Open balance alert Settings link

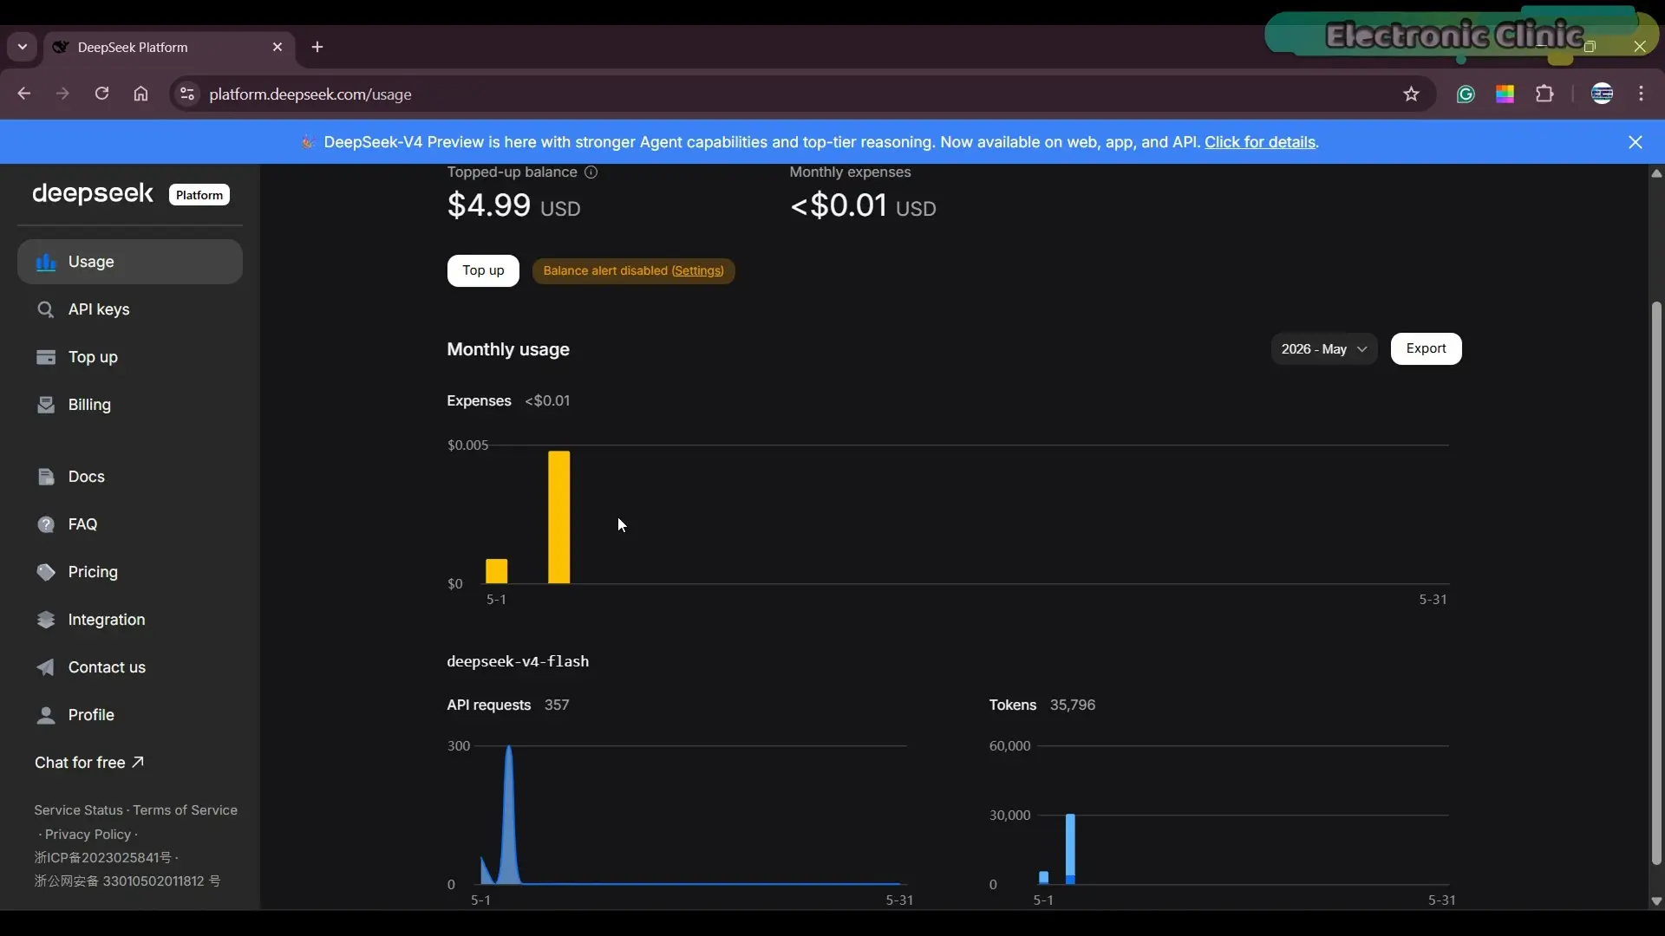click(697, 271)
